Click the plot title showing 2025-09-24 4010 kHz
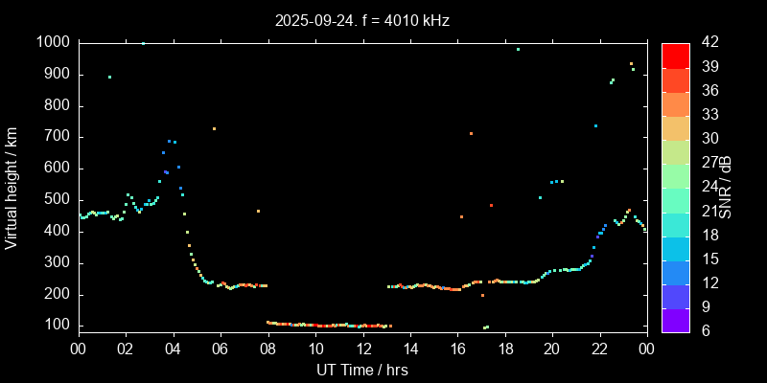767x383 pixels. (362, 19)
